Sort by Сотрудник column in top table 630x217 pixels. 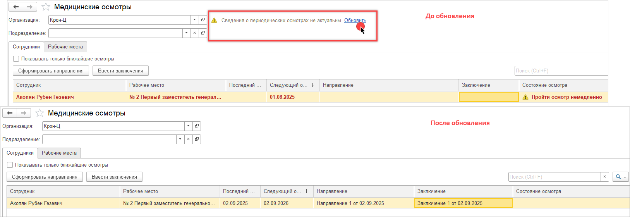69,85
